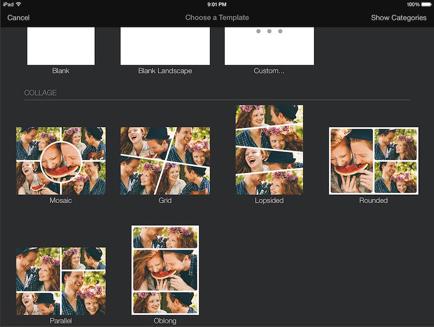
Task: Click the Lopsided label text
Action: click(x=269, y=200)
